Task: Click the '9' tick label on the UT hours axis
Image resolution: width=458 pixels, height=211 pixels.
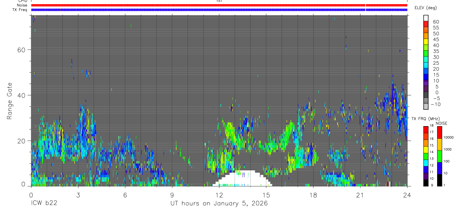Action: tap(172, 195)
